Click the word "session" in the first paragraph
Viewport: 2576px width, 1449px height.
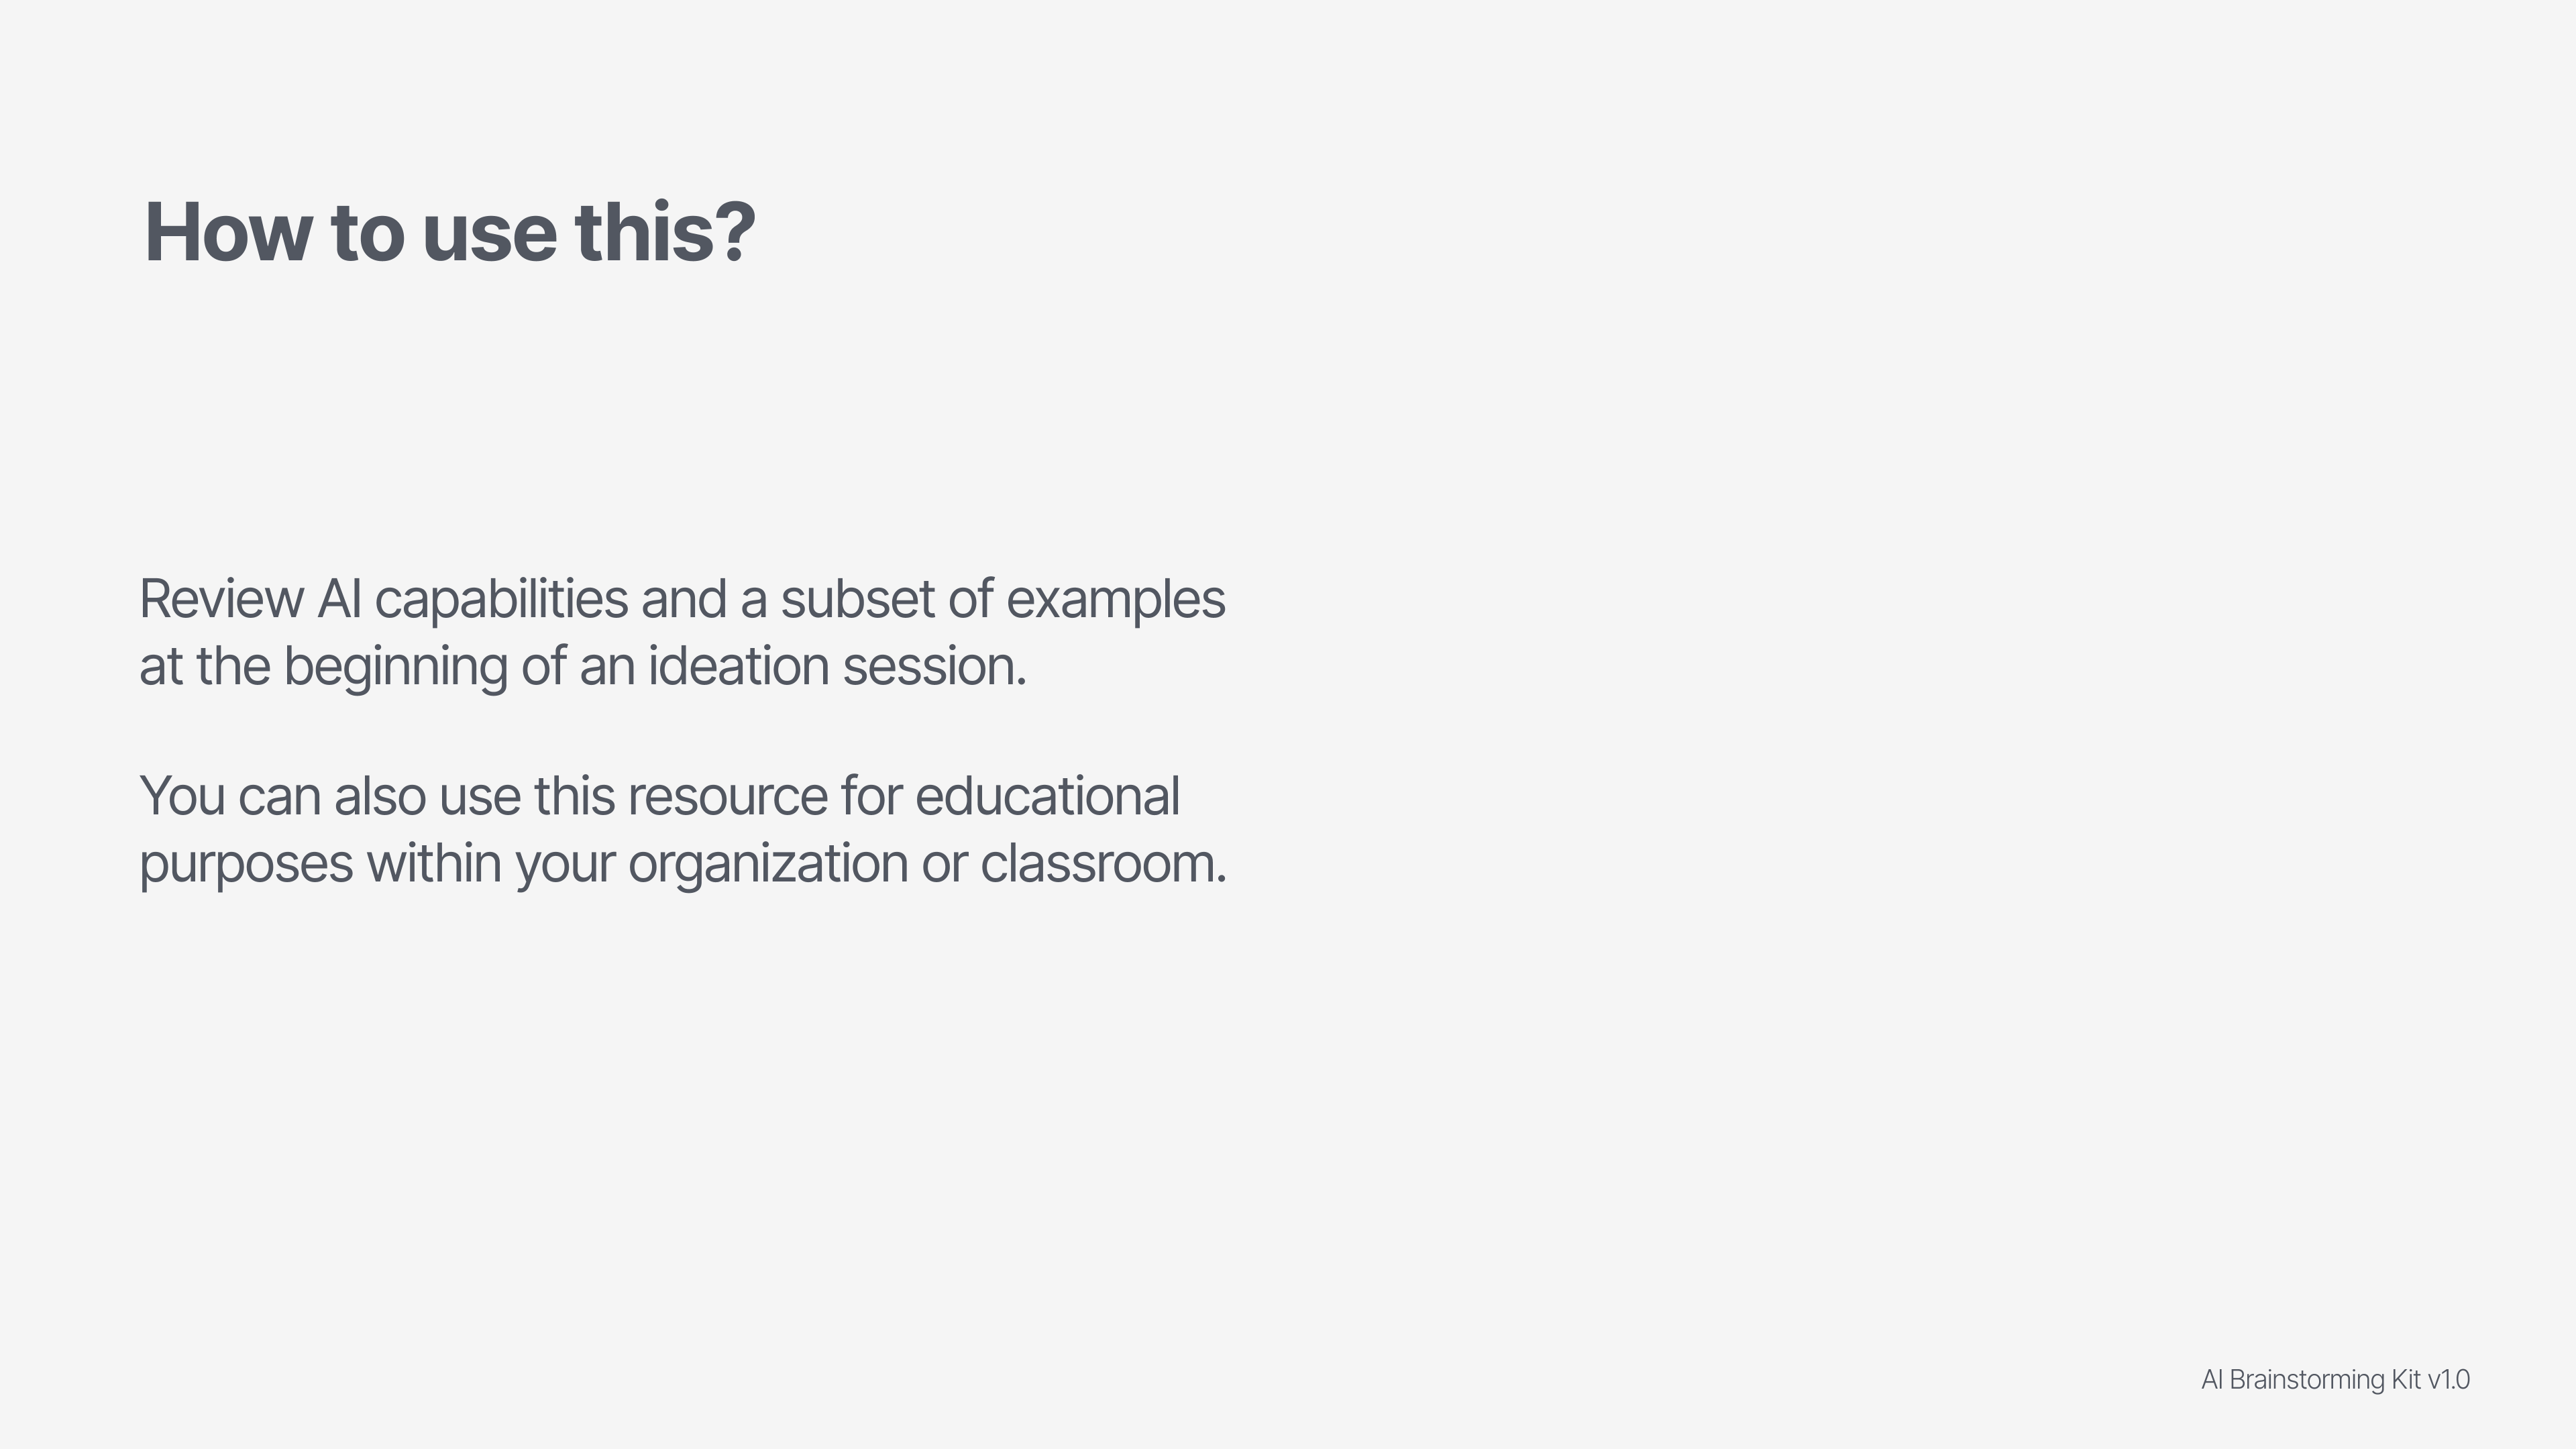(930, 666)
